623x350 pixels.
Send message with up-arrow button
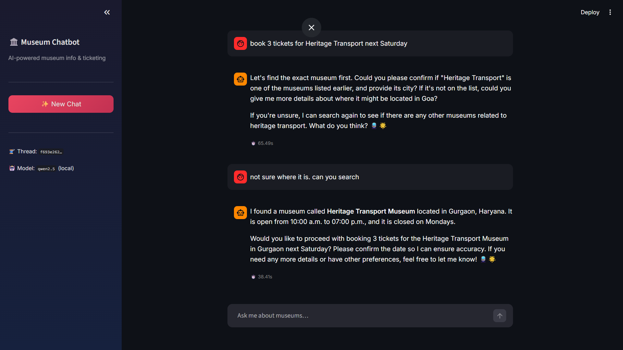pos(500,316)
